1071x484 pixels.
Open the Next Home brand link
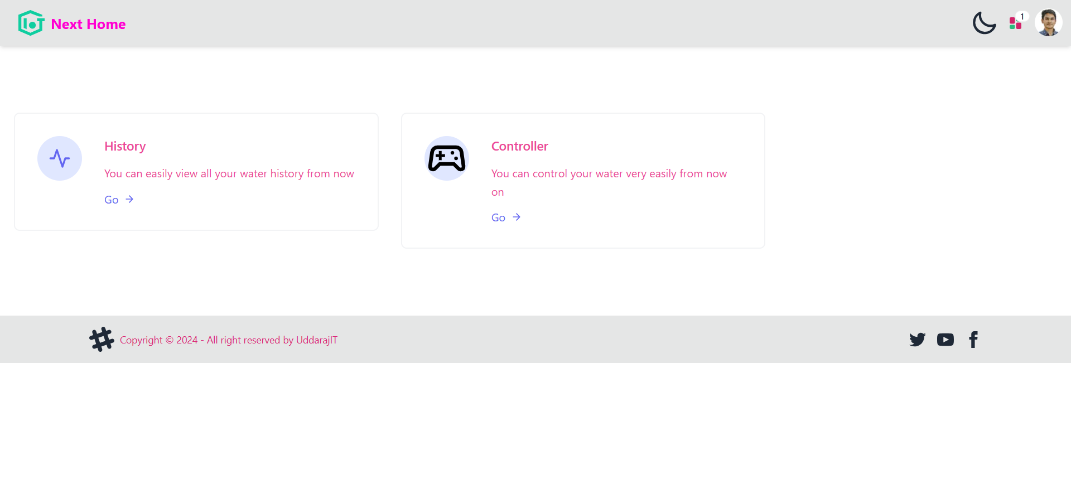tap(88, 25)
